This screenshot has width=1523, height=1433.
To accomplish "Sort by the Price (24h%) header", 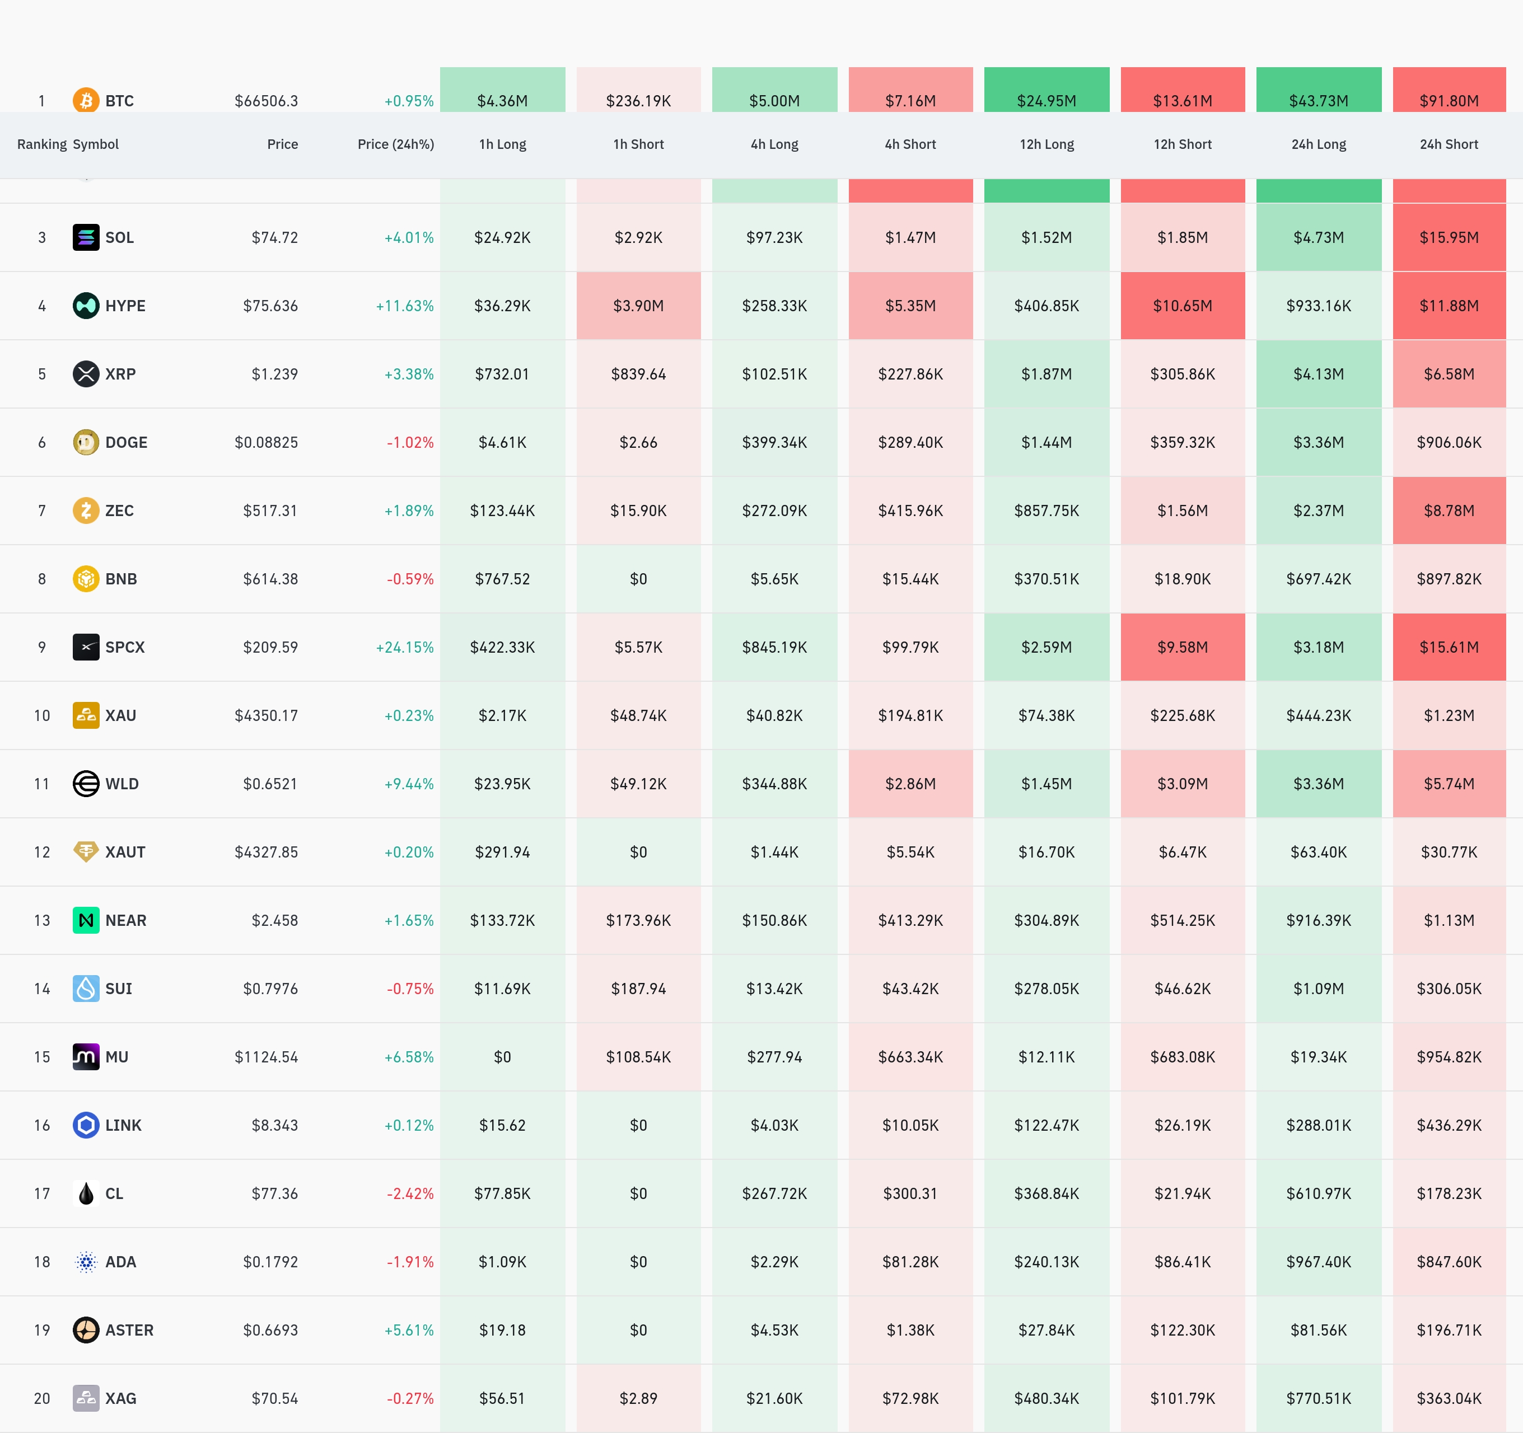I will coord(395,144).
